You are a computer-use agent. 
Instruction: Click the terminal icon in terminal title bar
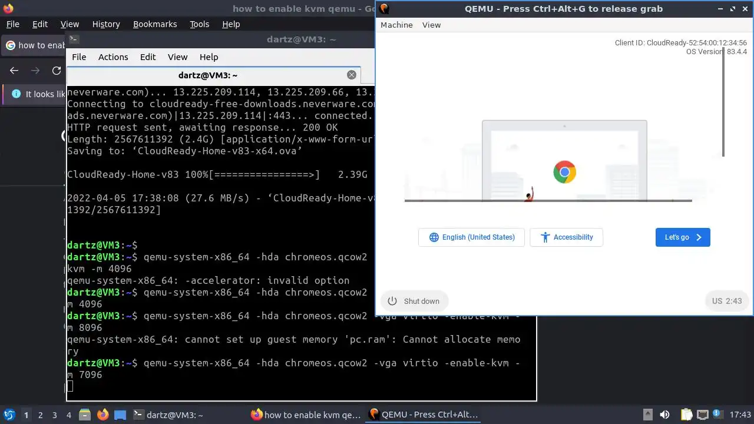click(x=74, y=39)
